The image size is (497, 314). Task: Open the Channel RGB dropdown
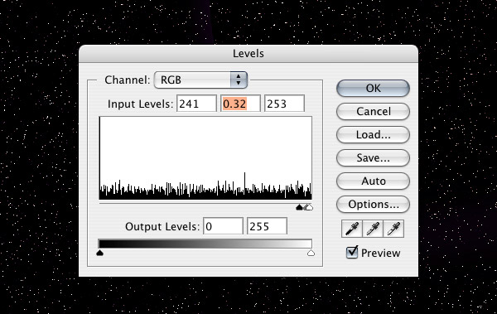point(200,80)
